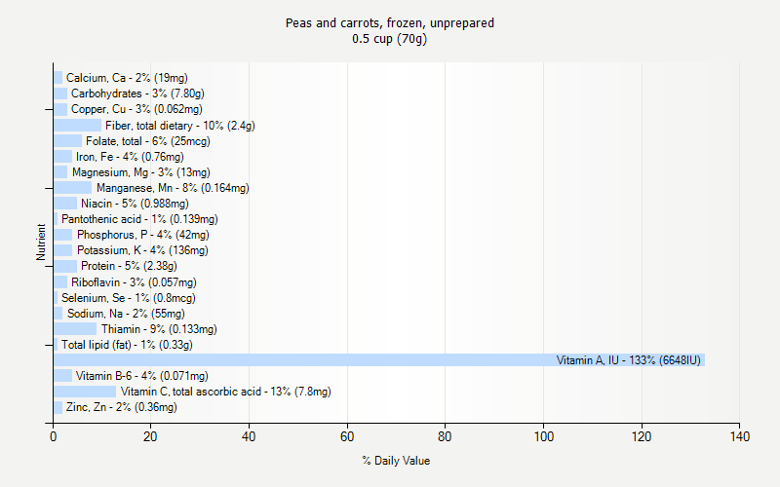Click the 'Copper, Cu - 3% (0.062mg)' label
This screenshot has width=780, height=487.
tap(136, 109)
